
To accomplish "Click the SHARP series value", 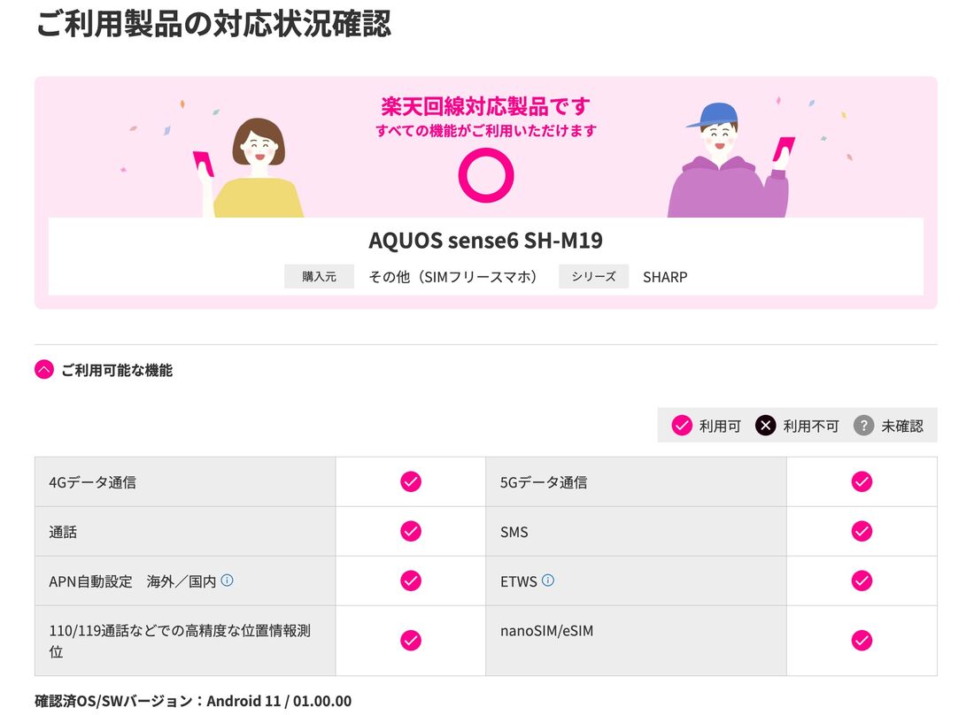I will [665, 278].
